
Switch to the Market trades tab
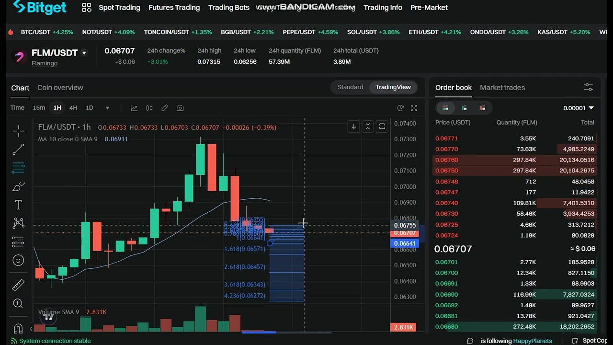click(x=502, y=88)
